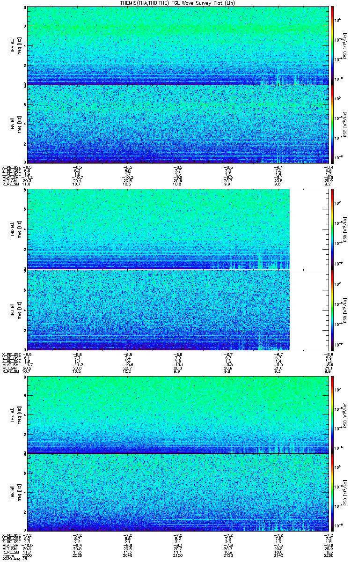Click the blank data gap in THD BL
Screen dimensions: 351x562
[x=309, y=229]
